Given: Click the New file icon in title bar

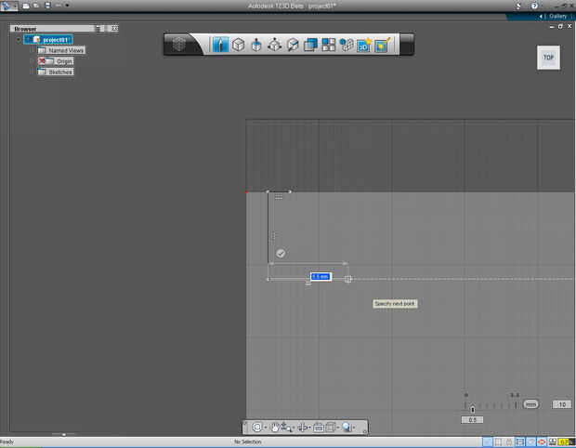Looking at the screenshot, I should point(26,6).
